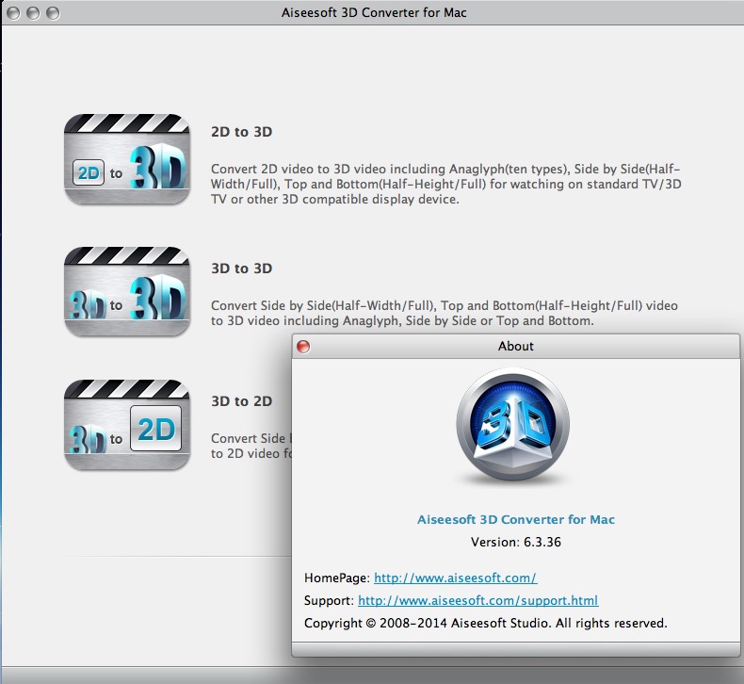Click 'Aiseesoft 3D Converter for Mac' blue title in About
This screenshot has height=684, width=744.
click(x=516, y=519)
